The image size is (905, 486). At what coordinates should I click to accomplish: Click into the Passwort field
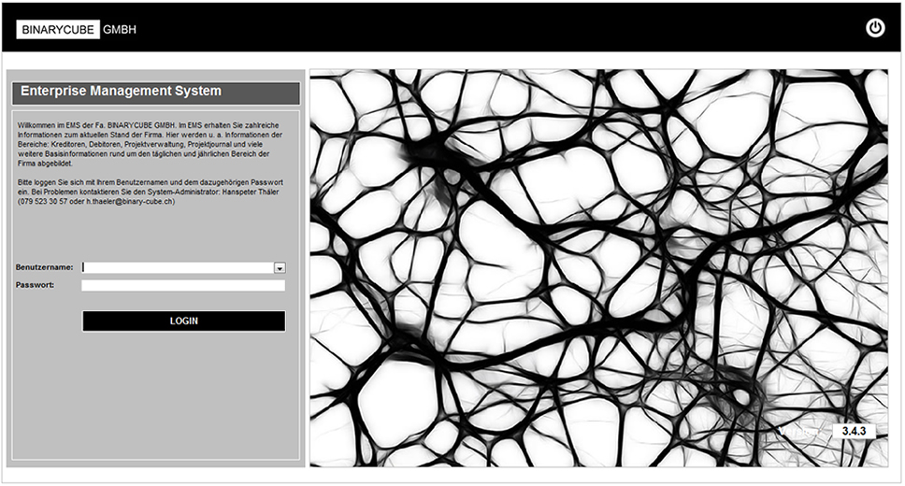click(x=183, y=285)
